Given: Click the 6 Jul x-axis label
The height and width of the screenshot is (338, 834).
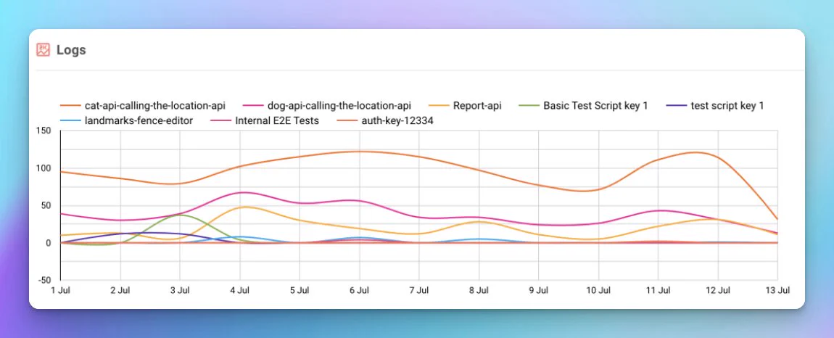Looking at the screenshot, I should tap(360, 291).
